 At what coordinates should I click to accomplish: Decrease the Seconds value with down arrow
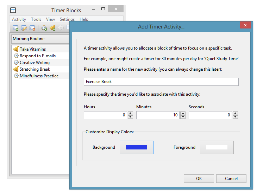point(236,117)
